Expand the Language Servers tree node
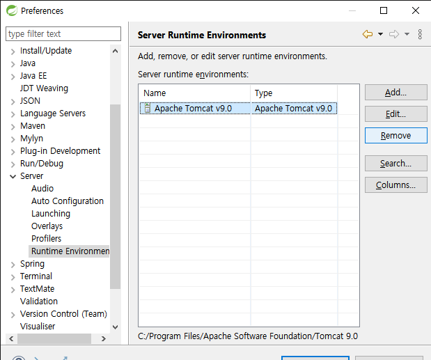This screenshot has width=431, height=360. point(13,114)
